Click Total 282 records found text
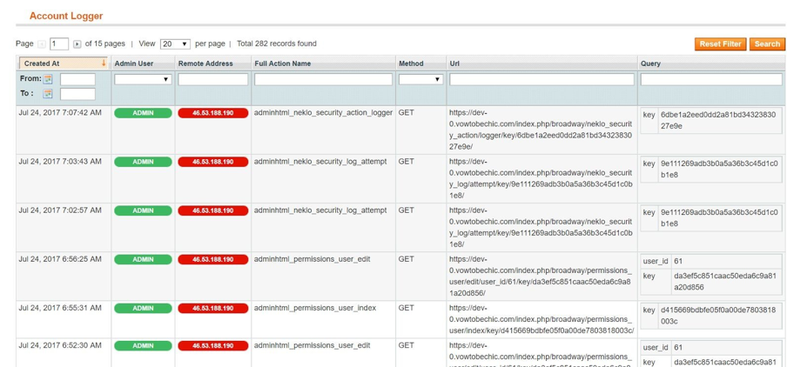 click(277, 43)
